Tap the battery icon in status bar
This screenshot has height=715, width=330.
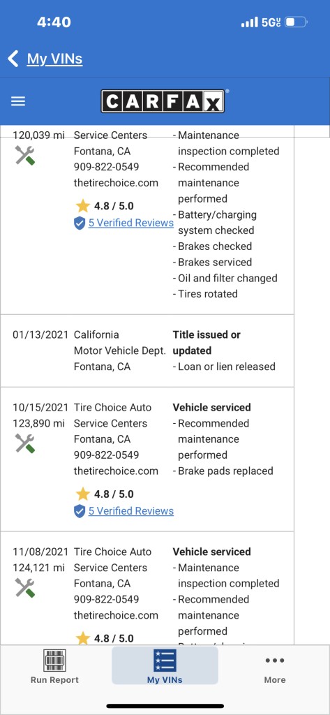click(x=297, y=22)
